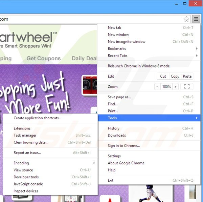Click the Chrome hamburger menu icon
This screenshot has height=202, width=203.
tap(196, 19)
